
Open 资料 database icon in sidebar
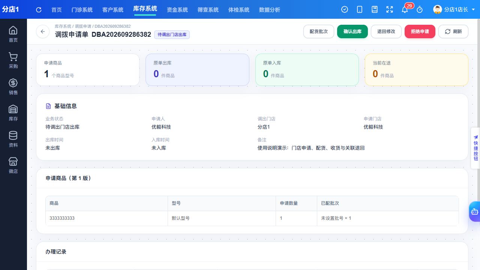point(13,139)
